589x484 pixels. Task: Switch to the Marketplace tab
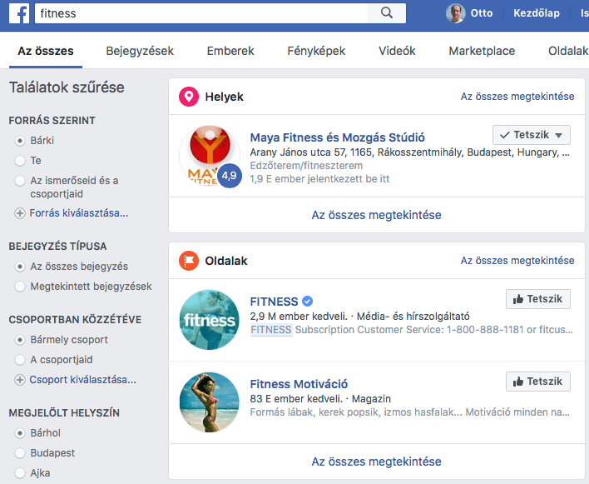click(482, 51)
